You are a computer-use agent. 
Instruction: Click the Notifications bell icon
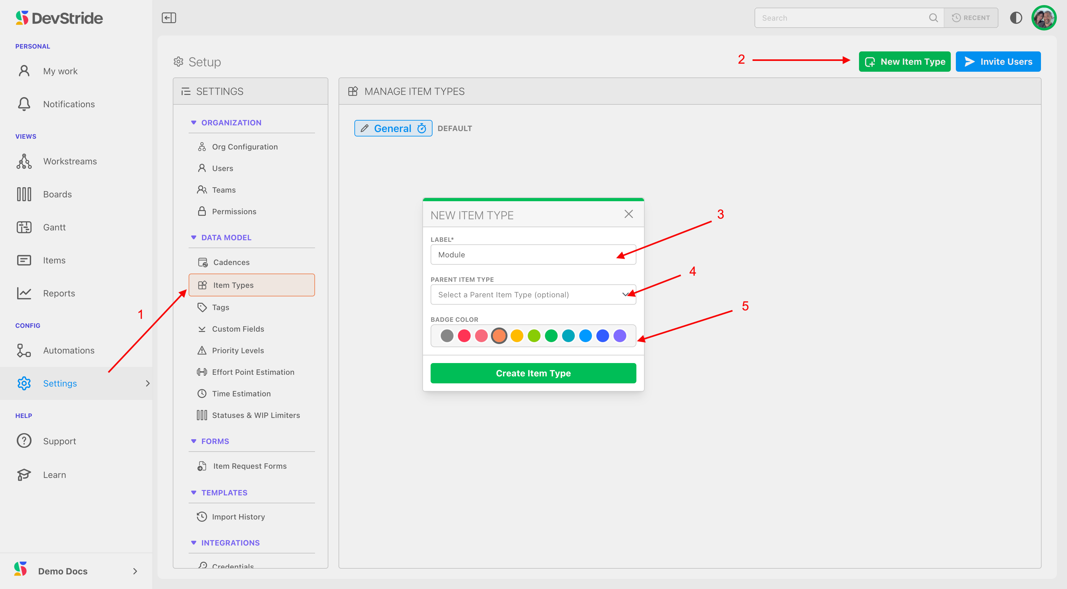click(x=24, y=104)
